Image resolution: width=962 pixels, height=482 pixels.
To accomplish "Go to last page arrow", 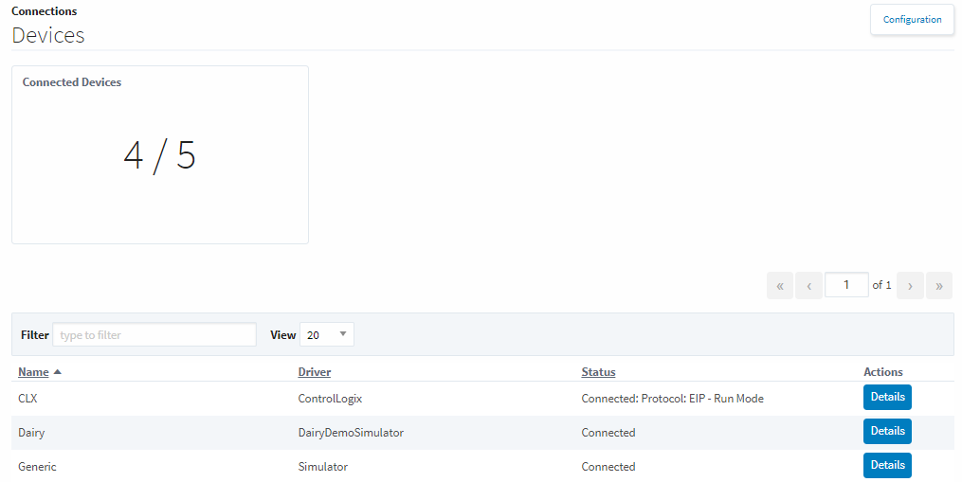I will [938, 285].
